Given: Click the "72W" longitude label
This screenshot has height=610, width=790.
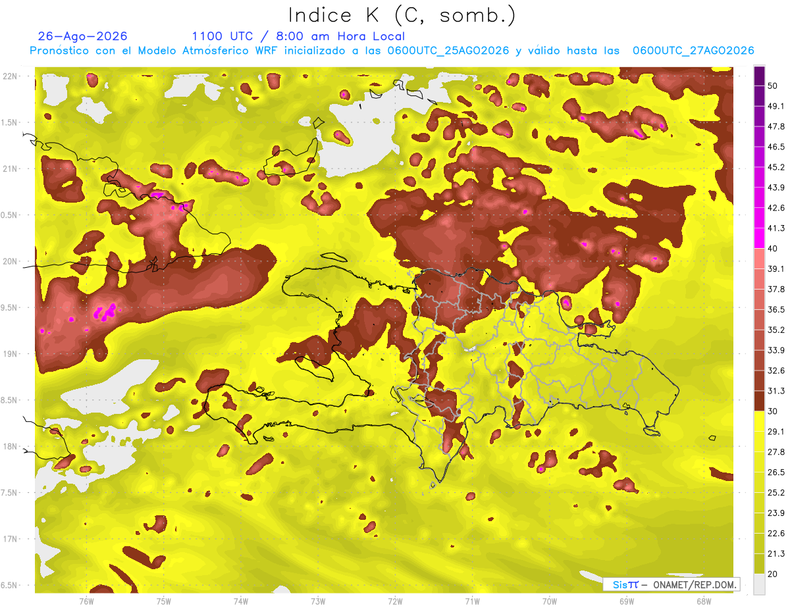Looking at the screenshot, I should coord(395,601).
